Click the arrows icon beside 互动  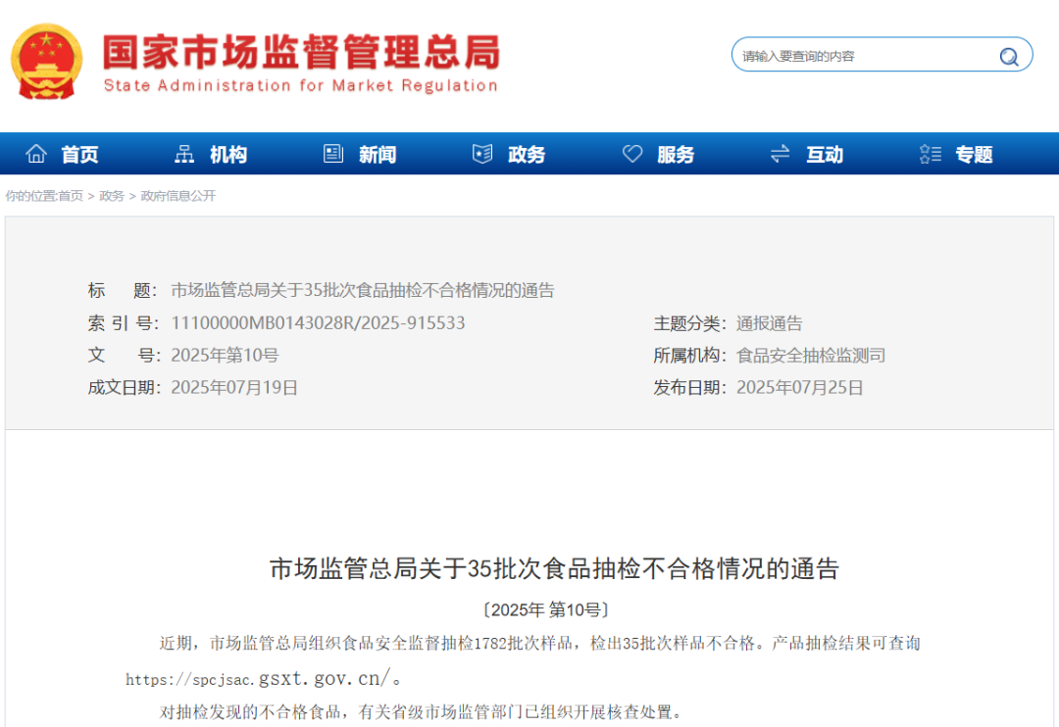pos(781,154)
